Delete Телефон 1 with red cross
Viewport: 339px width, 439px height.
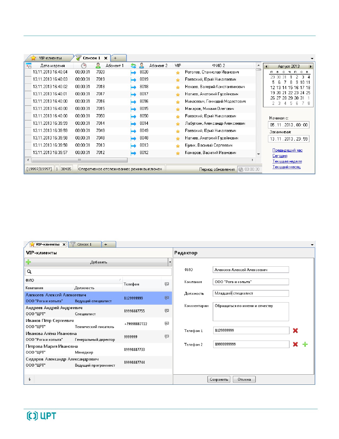[x=295, y=330]
